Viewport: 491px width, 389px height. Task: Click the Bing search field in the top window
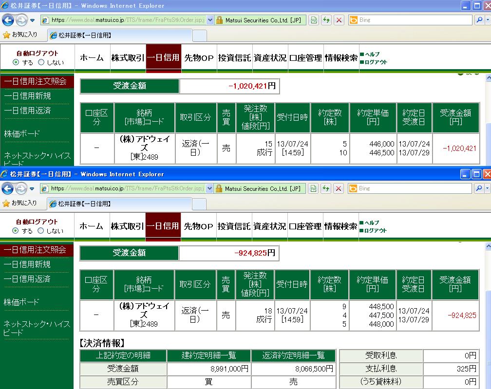[x=414, y=20]
